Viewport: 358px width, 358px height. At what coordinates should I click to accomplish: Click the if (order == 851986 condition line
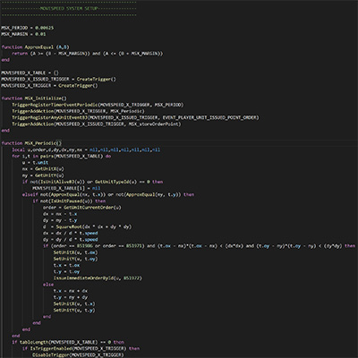(x=199, y=246)
